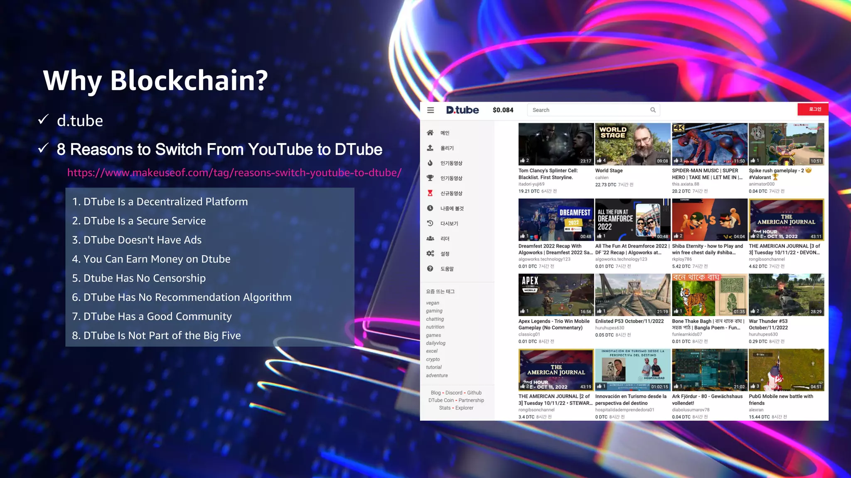This screenshot has height=478, width=851.
Task: Click the red hourglass icon for 신규동영상
Action: coord(430,193)
